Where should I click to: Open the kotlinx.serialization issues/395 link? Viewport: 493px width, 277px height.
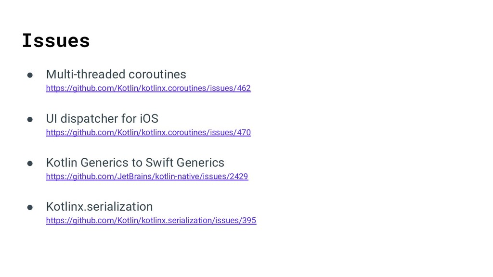(x=151, y=220)
